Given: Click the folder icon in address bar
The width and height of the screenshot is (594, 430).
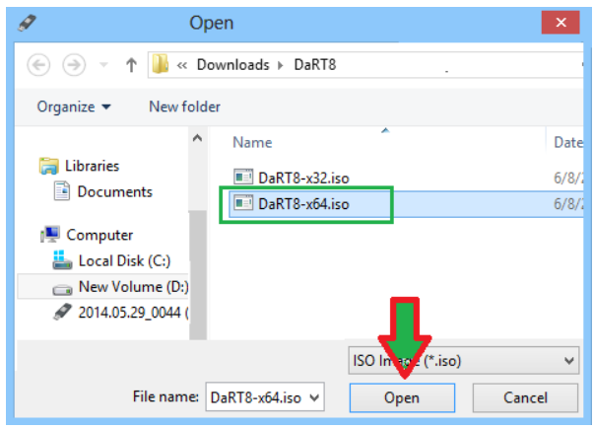Looking at the screenshot, I should point(161,64).
